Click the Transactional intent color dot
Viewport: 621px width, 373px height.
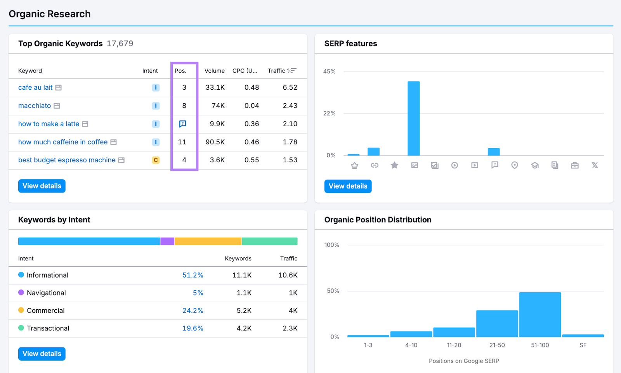coord(21,328)
